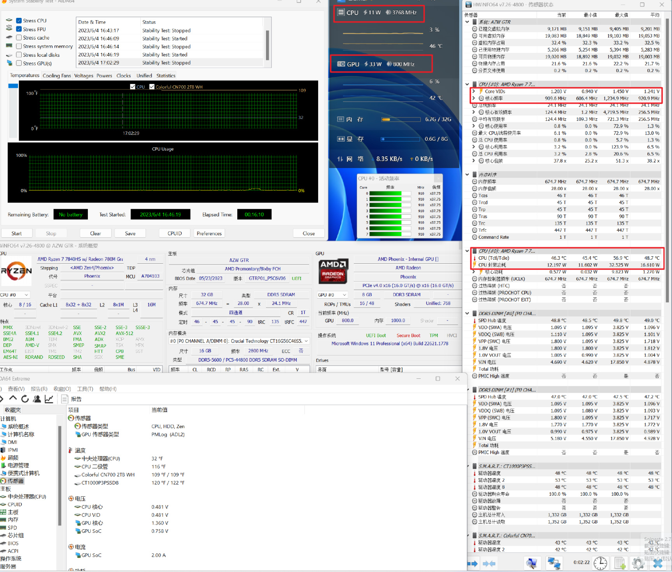
Task: Click AIDA64 Extreme graph chart toolbar icon
Action: [x=49, y=399]
